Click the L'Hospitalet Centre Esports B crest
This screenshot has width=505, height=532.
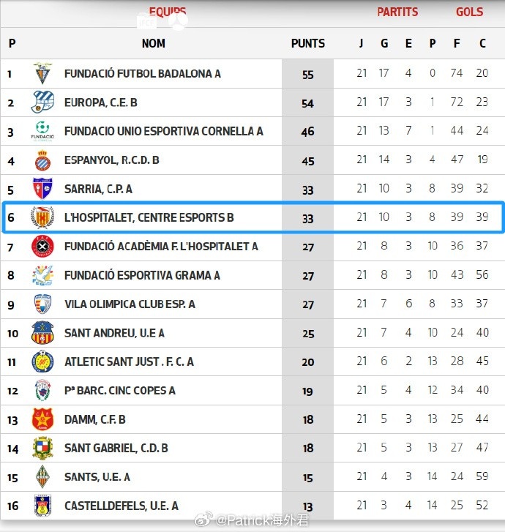point(42,217)
